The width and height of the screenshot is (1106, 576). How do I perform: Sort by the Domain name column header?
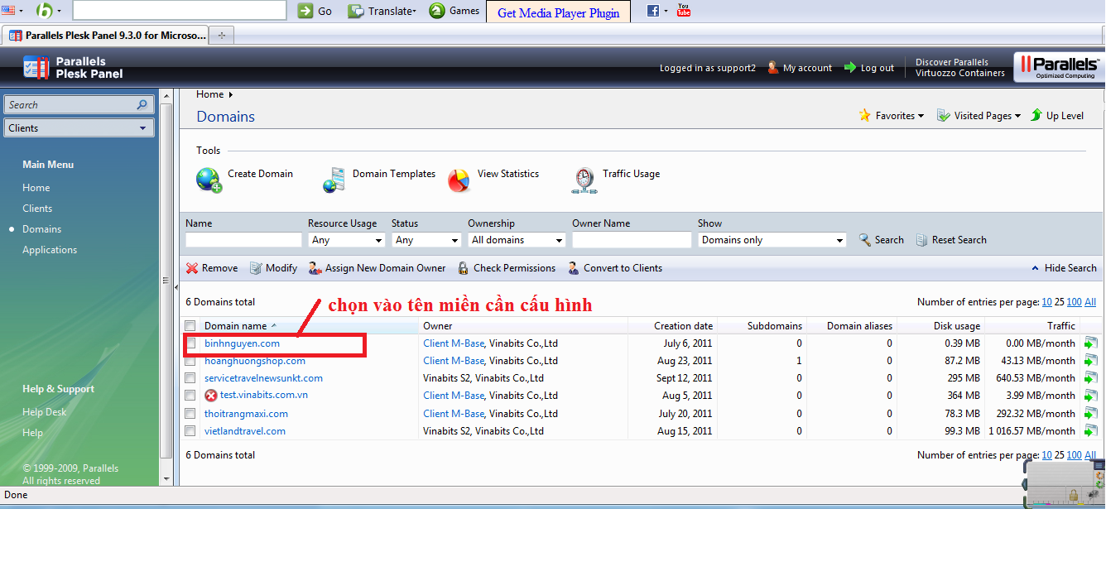tap(236, 326)
